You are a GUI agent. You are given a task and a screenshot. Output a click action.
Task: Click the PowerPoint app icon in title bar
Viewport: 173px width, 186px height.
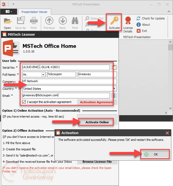point(4,4)
